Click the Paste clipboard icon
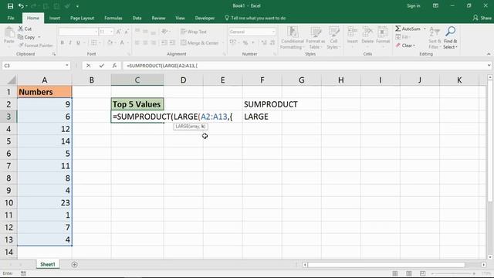Image resolution: width=494 pixels, height=278 pixels. point(9,32)
